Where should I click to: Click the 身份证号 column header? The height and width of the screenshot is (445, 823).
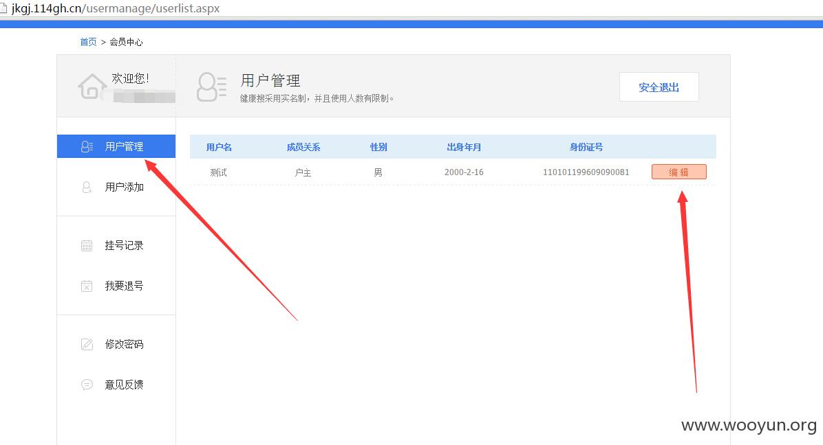coord(586,147)
